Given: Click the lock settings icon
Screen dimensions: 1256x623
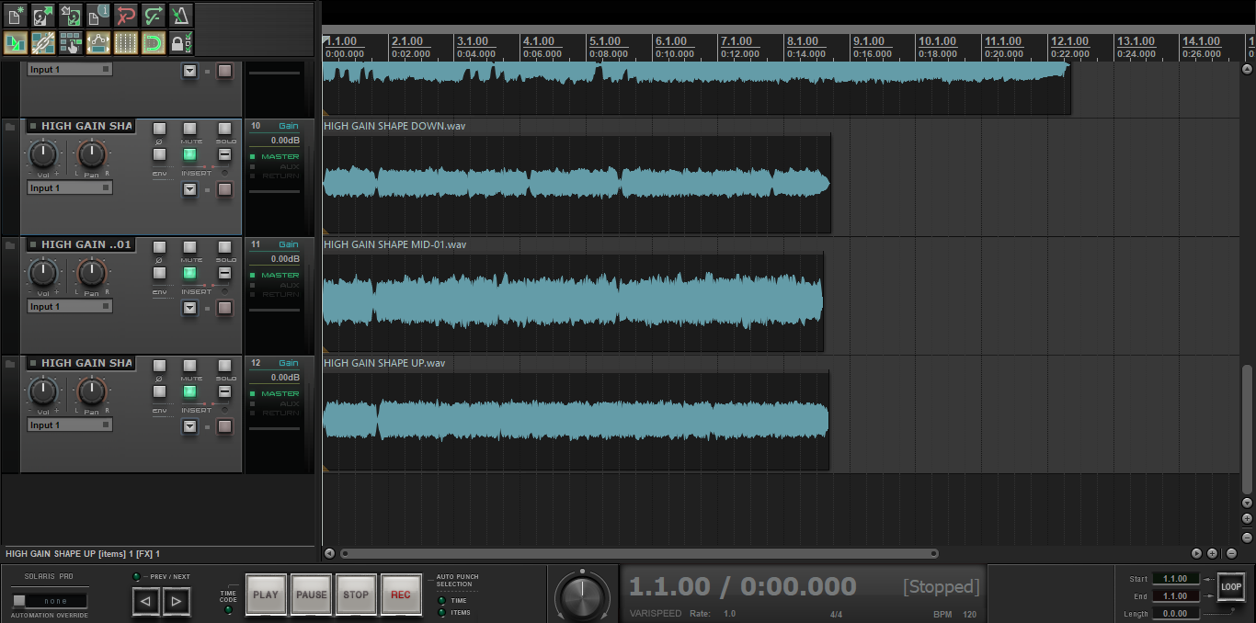Looking at the screenshot, I should point(181,42).
